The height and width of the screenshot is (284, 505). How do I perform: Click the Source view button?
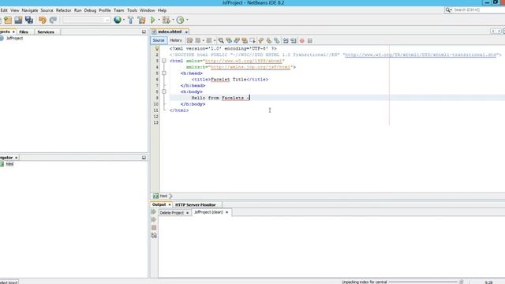[x=159, y=40]
